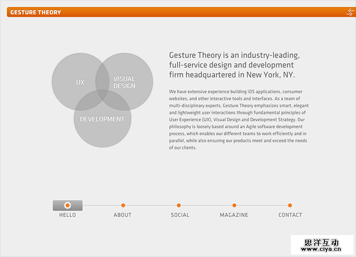Open the www.ciya.cn watermark link

[322, 250]
